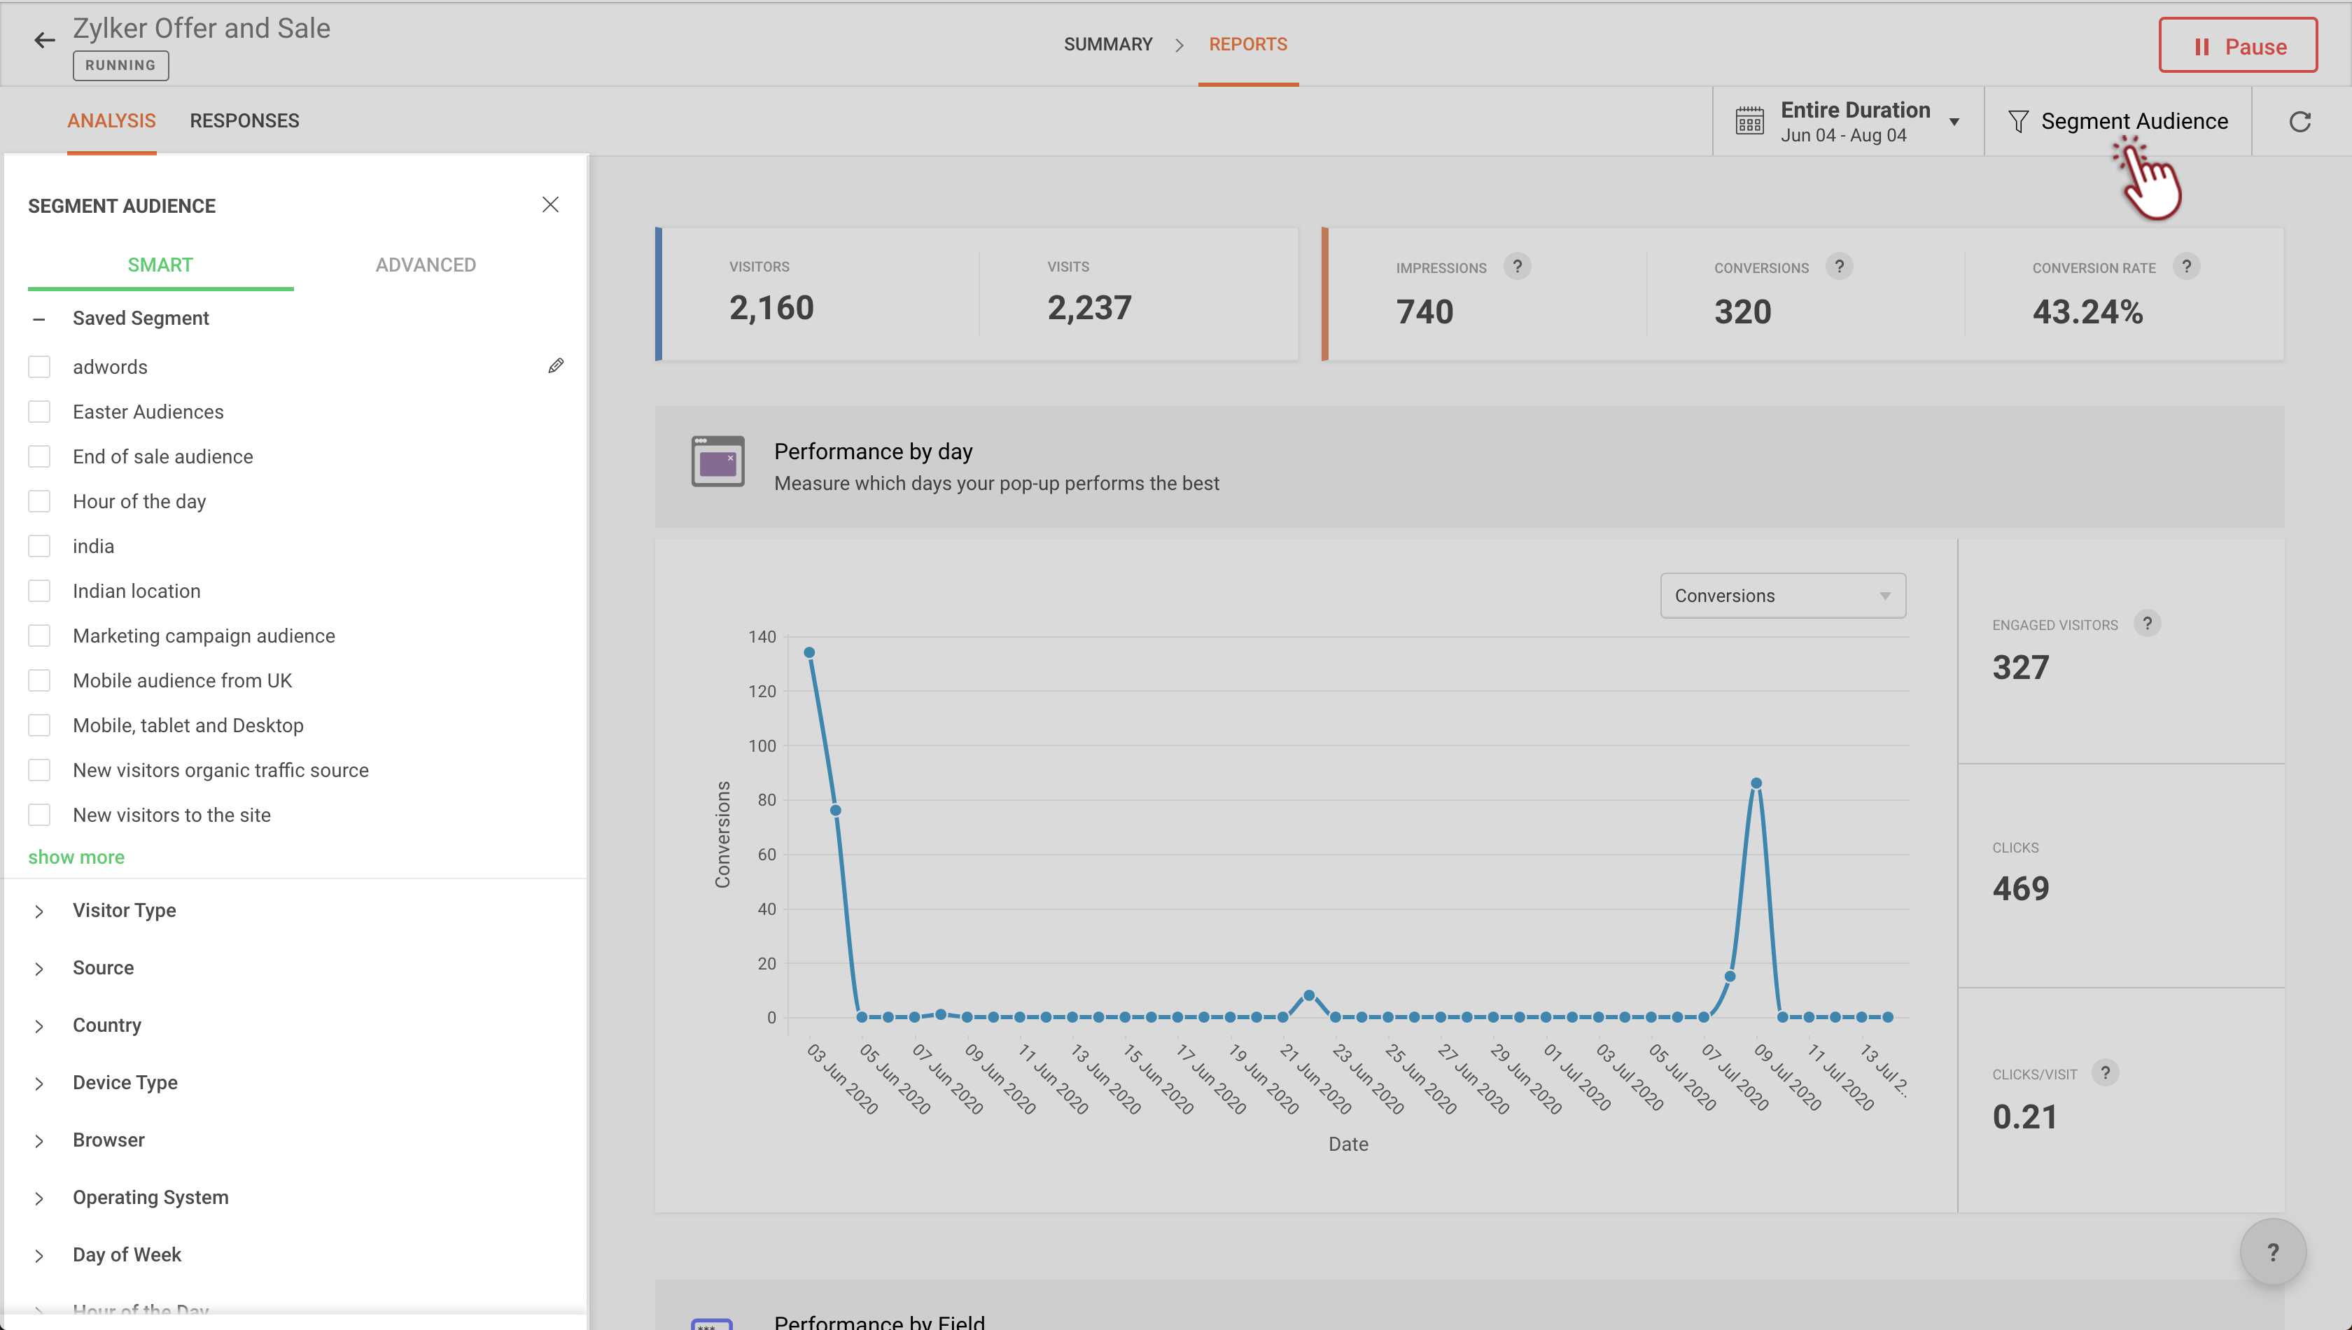
Task: Open the Responses tab
Action: pyautogui.click(x=244, y=120)
